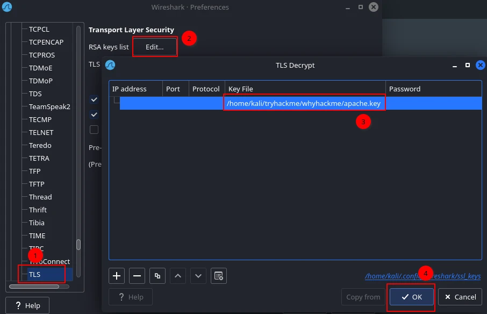Move the selected entry up

(178, 276)
